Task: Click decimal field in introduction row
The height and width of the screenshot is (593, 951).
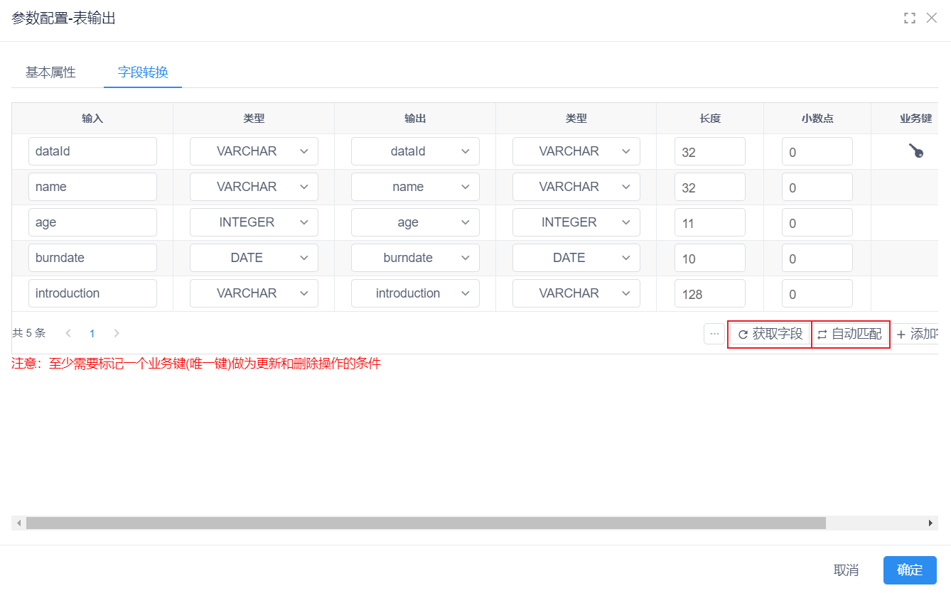Action: tap(817, 293)
